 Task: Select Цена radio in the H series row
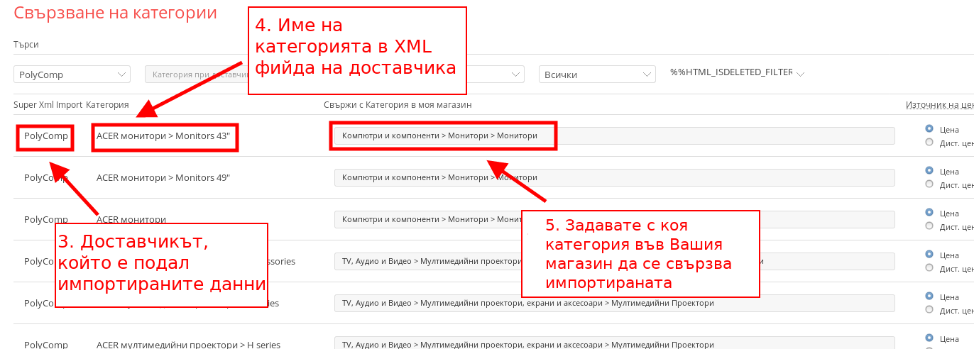(x=929, y=338)
